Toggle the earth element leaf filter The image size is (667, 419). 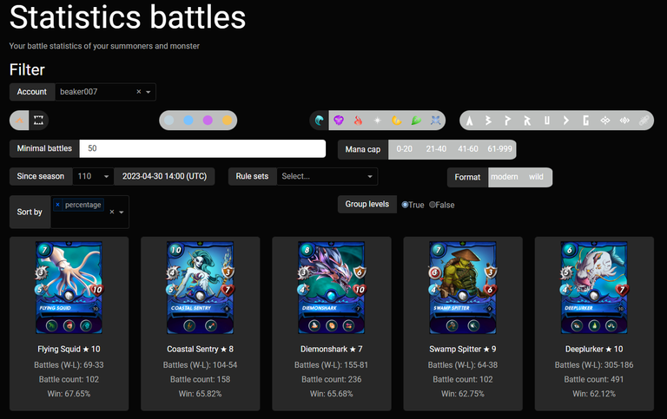[416, 121]
